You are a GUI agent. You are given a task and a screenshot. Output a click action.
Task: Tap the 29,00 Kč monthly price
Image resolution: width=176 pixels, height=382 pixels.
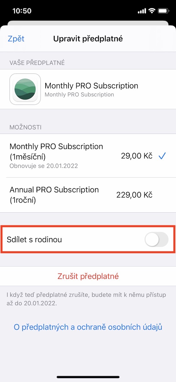[x=137, y=156]
